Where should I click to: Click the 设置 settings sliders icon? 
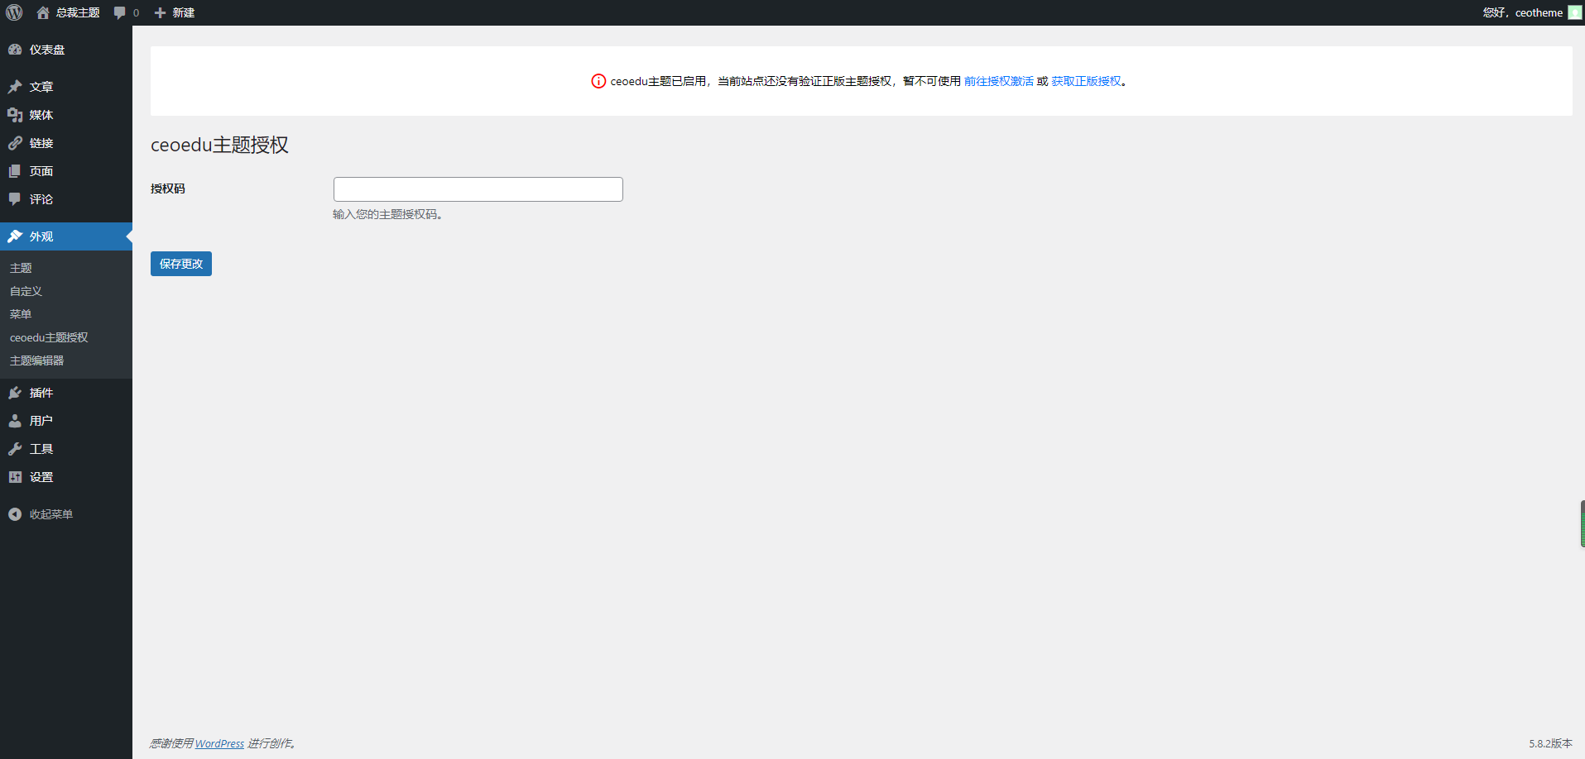coord(15,477)
